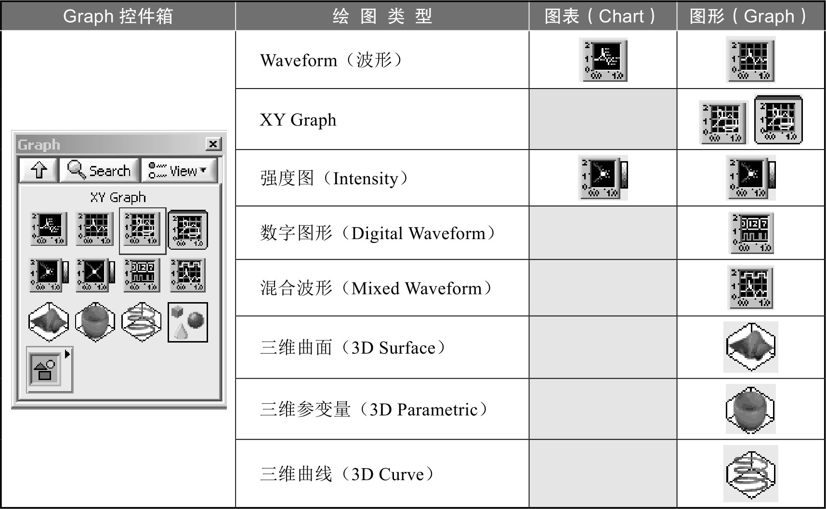Click Digital Waveform row icon in the table

pyautogui.click(x=752, y=233)
